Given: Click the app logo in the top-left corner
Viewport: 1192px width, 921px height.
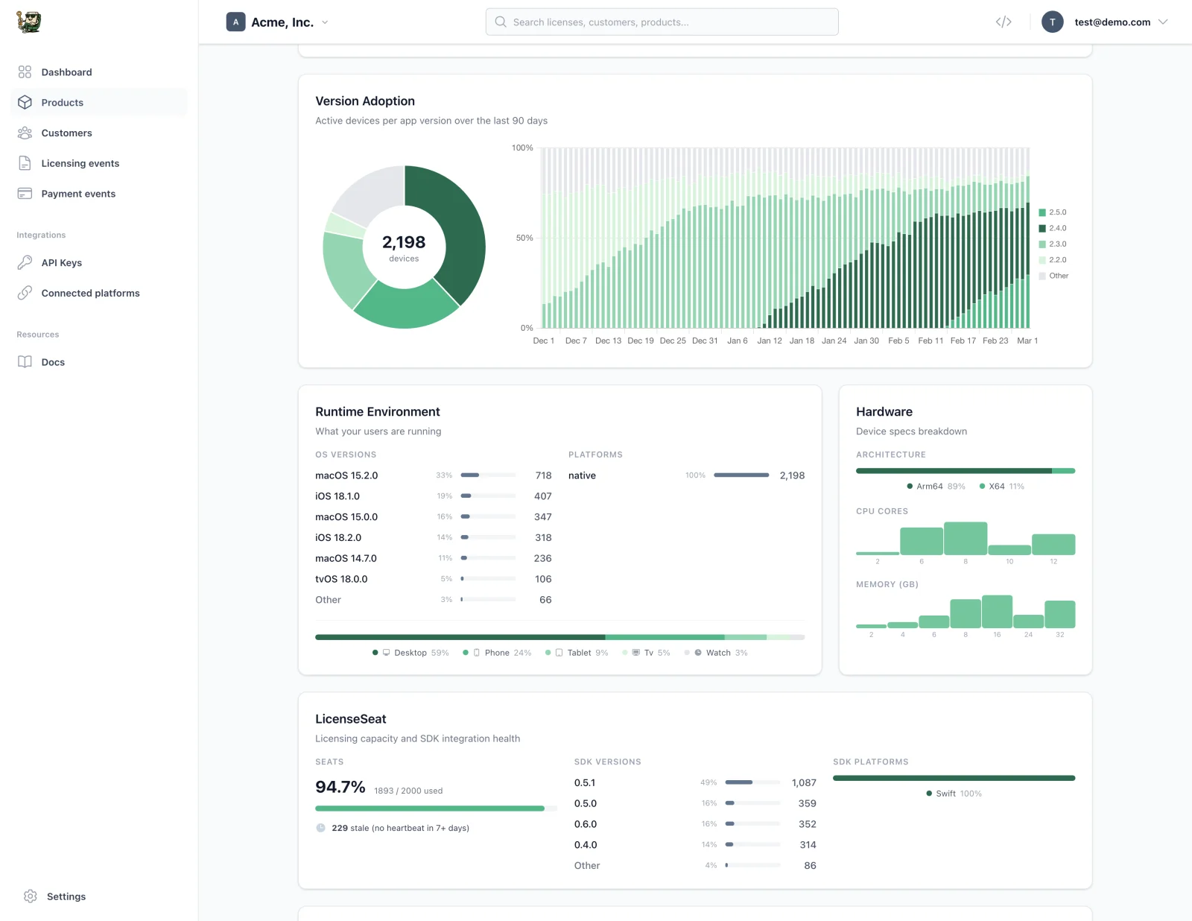Looking at the screenshot, I should [30, 22].
